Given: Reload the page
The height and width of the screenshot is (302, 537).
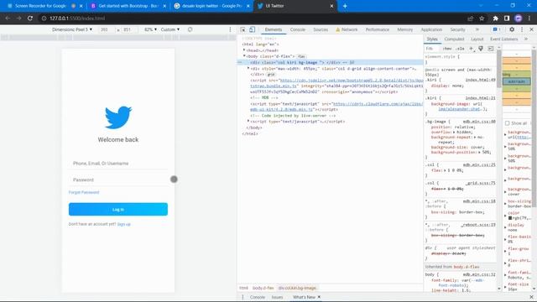Looking at the screenshot, I should tap(30, 18).
